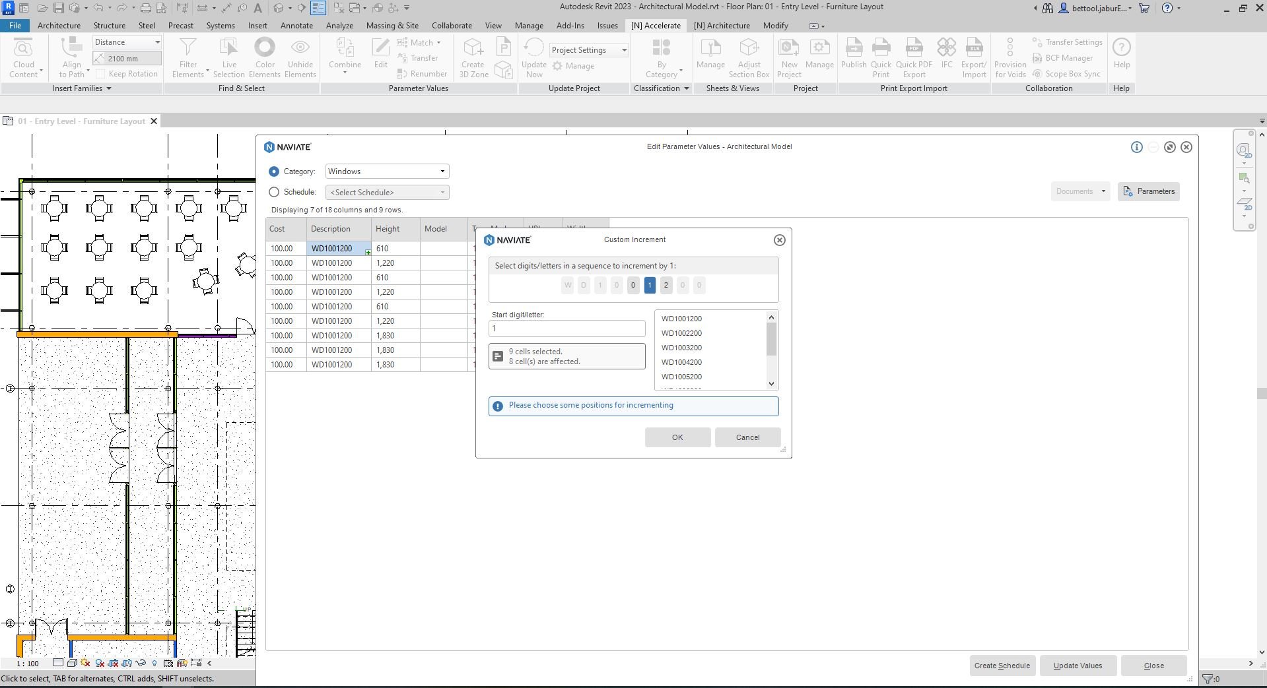
Task: Select the Schedule radio button
Action: click(x=274, y=192)
